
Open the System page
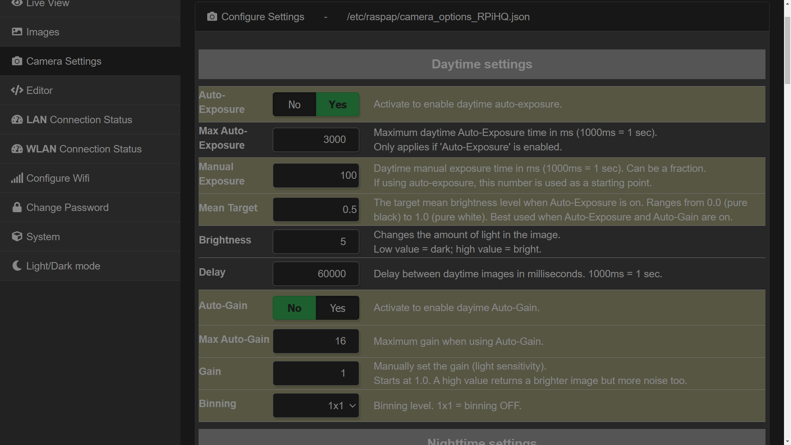[x=90, y=237]
